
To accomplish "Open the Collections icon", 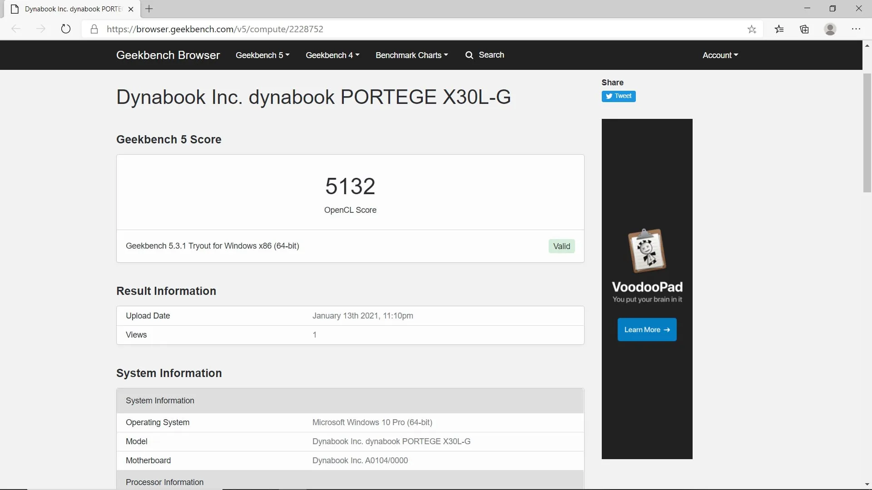I will [804, 29].
